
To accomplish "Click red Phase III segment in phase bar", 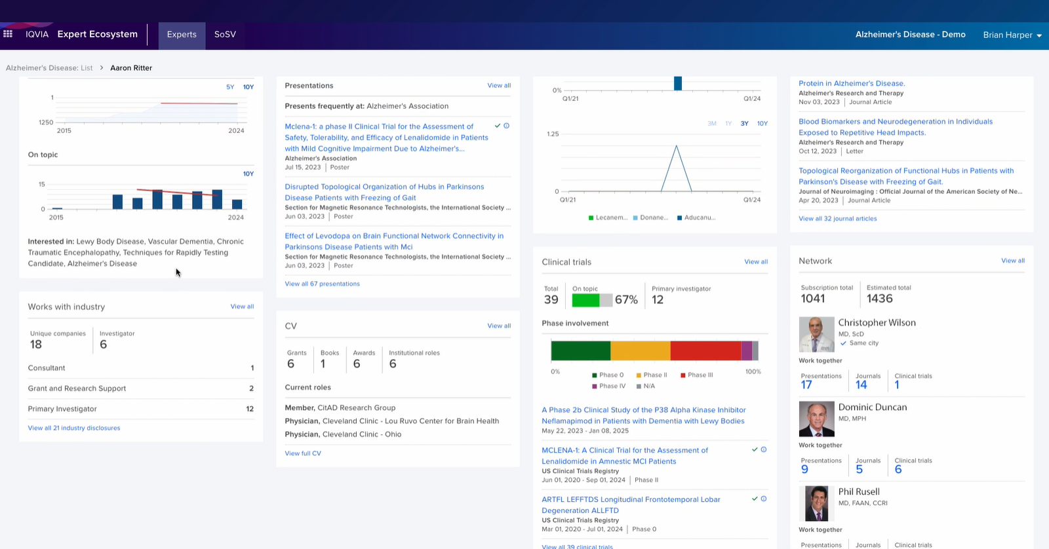I will click(x=705, y=350).
